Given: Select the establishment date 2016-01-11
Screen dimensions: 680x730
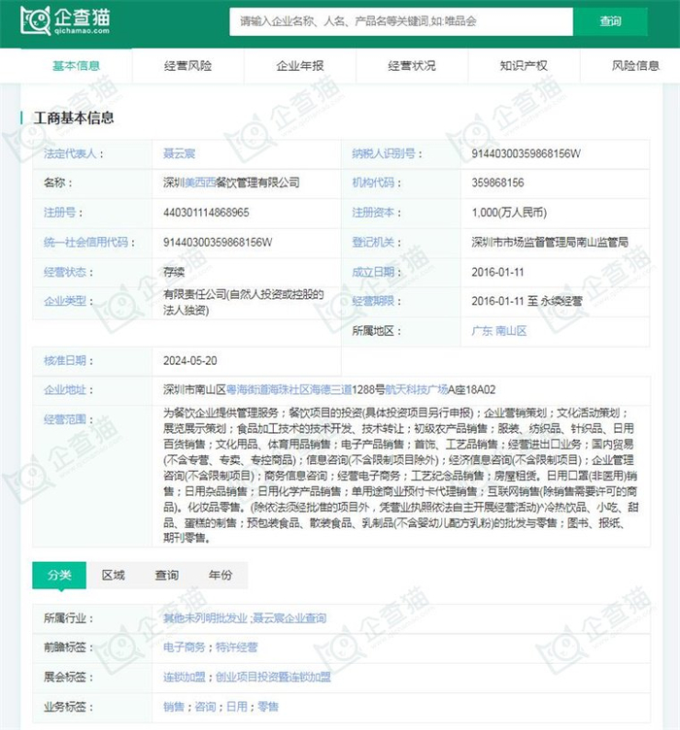Looking at the screenshot, I should (497, 272).
